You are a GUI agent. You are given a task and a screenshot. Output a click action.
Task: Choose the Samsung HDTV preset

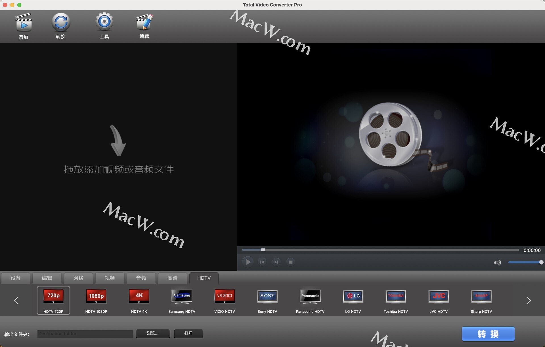coord(182,300)
